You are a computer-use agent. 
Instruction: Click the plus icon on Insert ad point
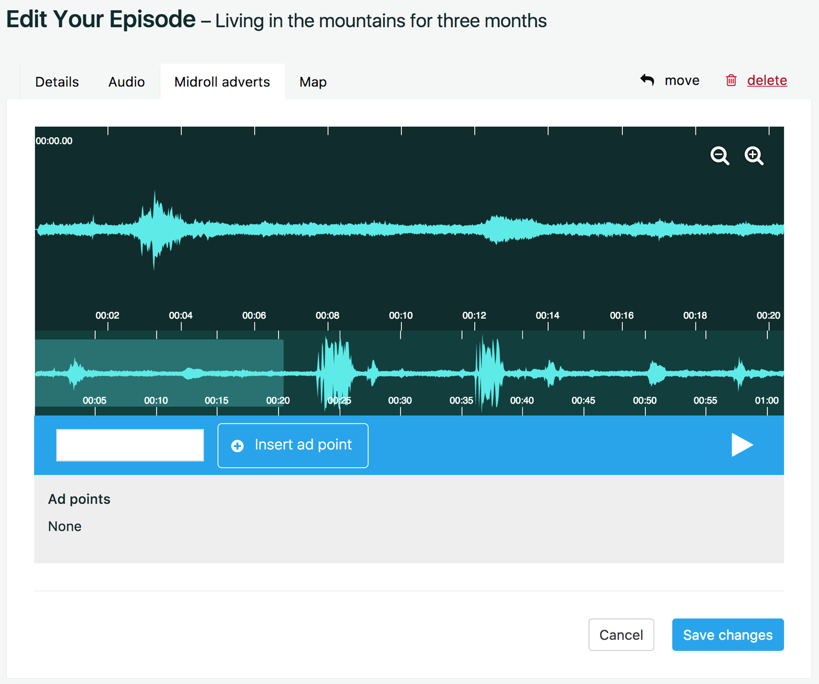pos(237,446)
